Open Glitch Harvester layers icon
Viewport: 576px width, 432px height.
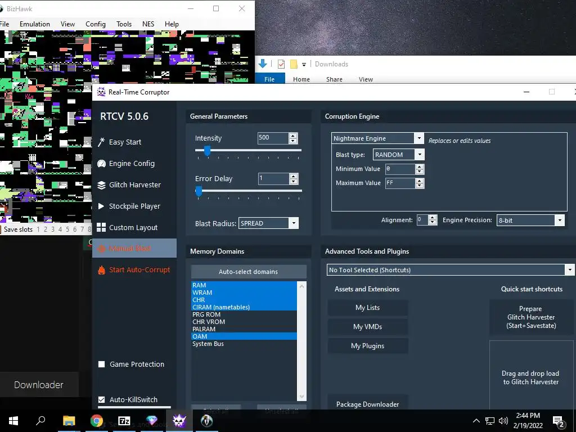(101, 184)
